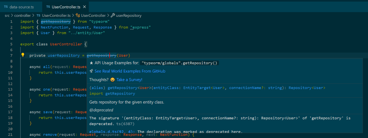Click the async remove method name
The width and height of the screenshot is (368, 138).
click(x=50, y=135)
